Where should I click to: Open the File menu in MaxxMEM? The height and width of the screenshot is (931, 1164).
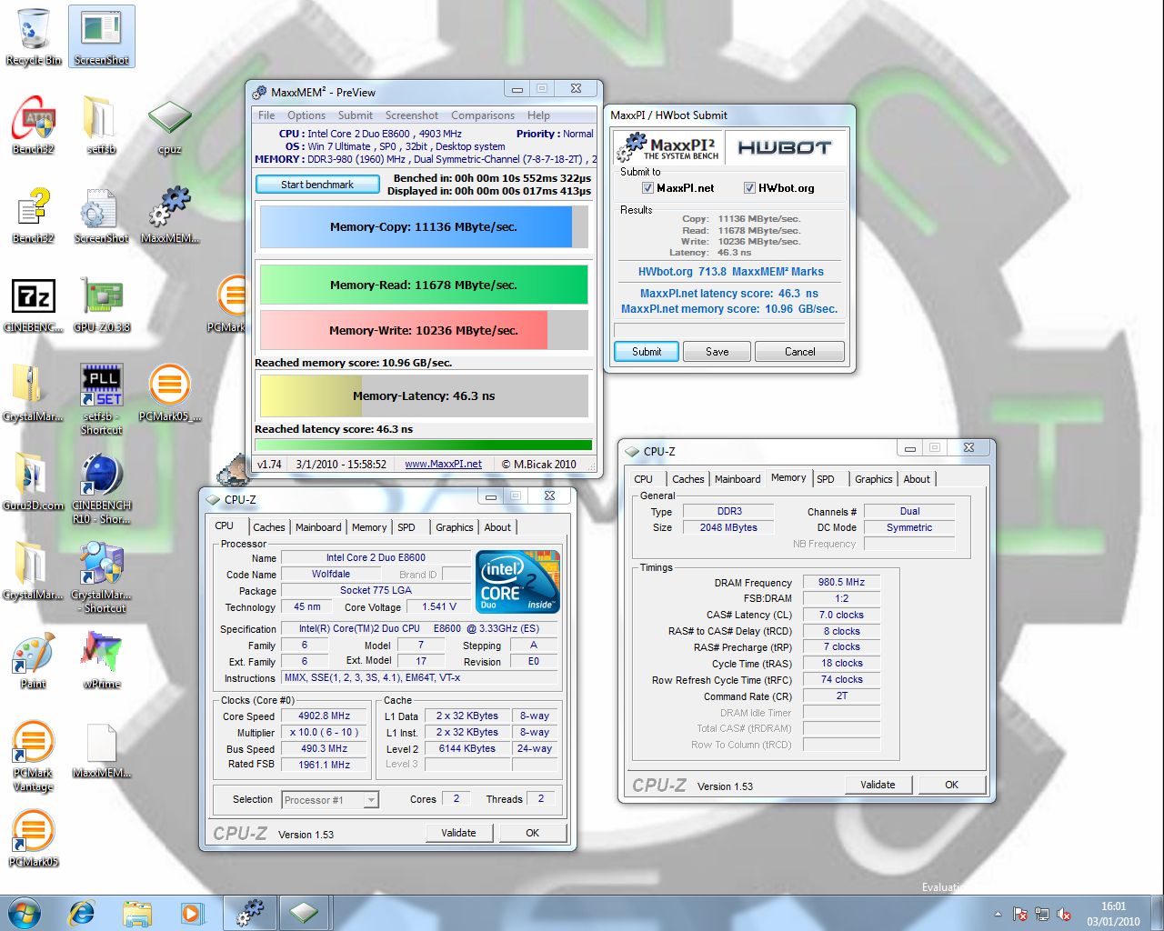(x=266, y=115)
